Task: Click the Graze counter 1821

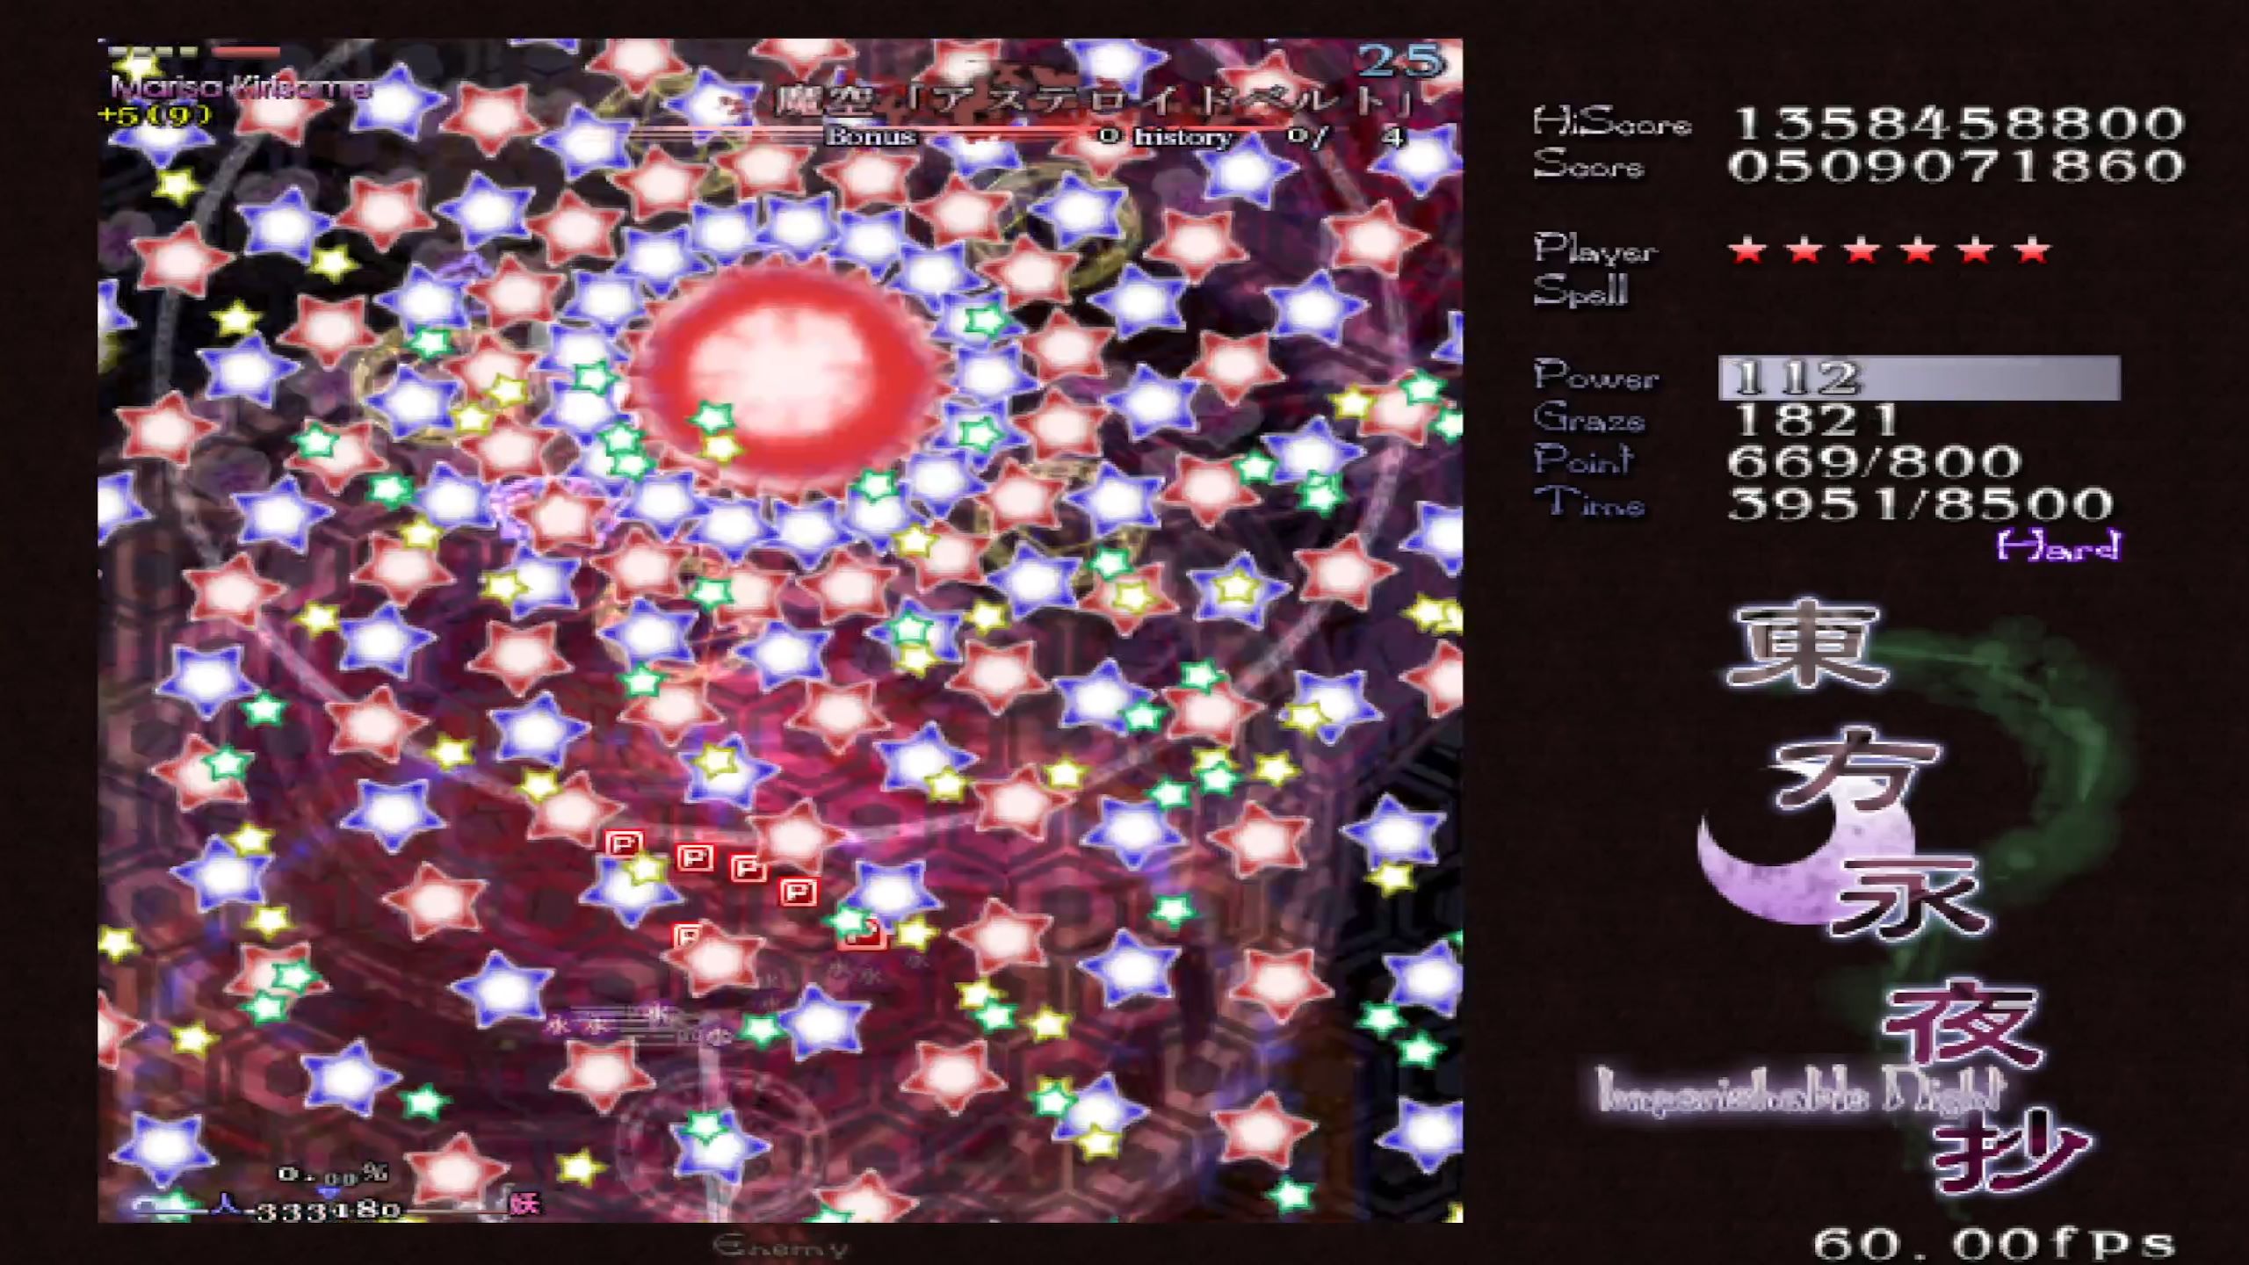Action: [x=1815, y=420]
